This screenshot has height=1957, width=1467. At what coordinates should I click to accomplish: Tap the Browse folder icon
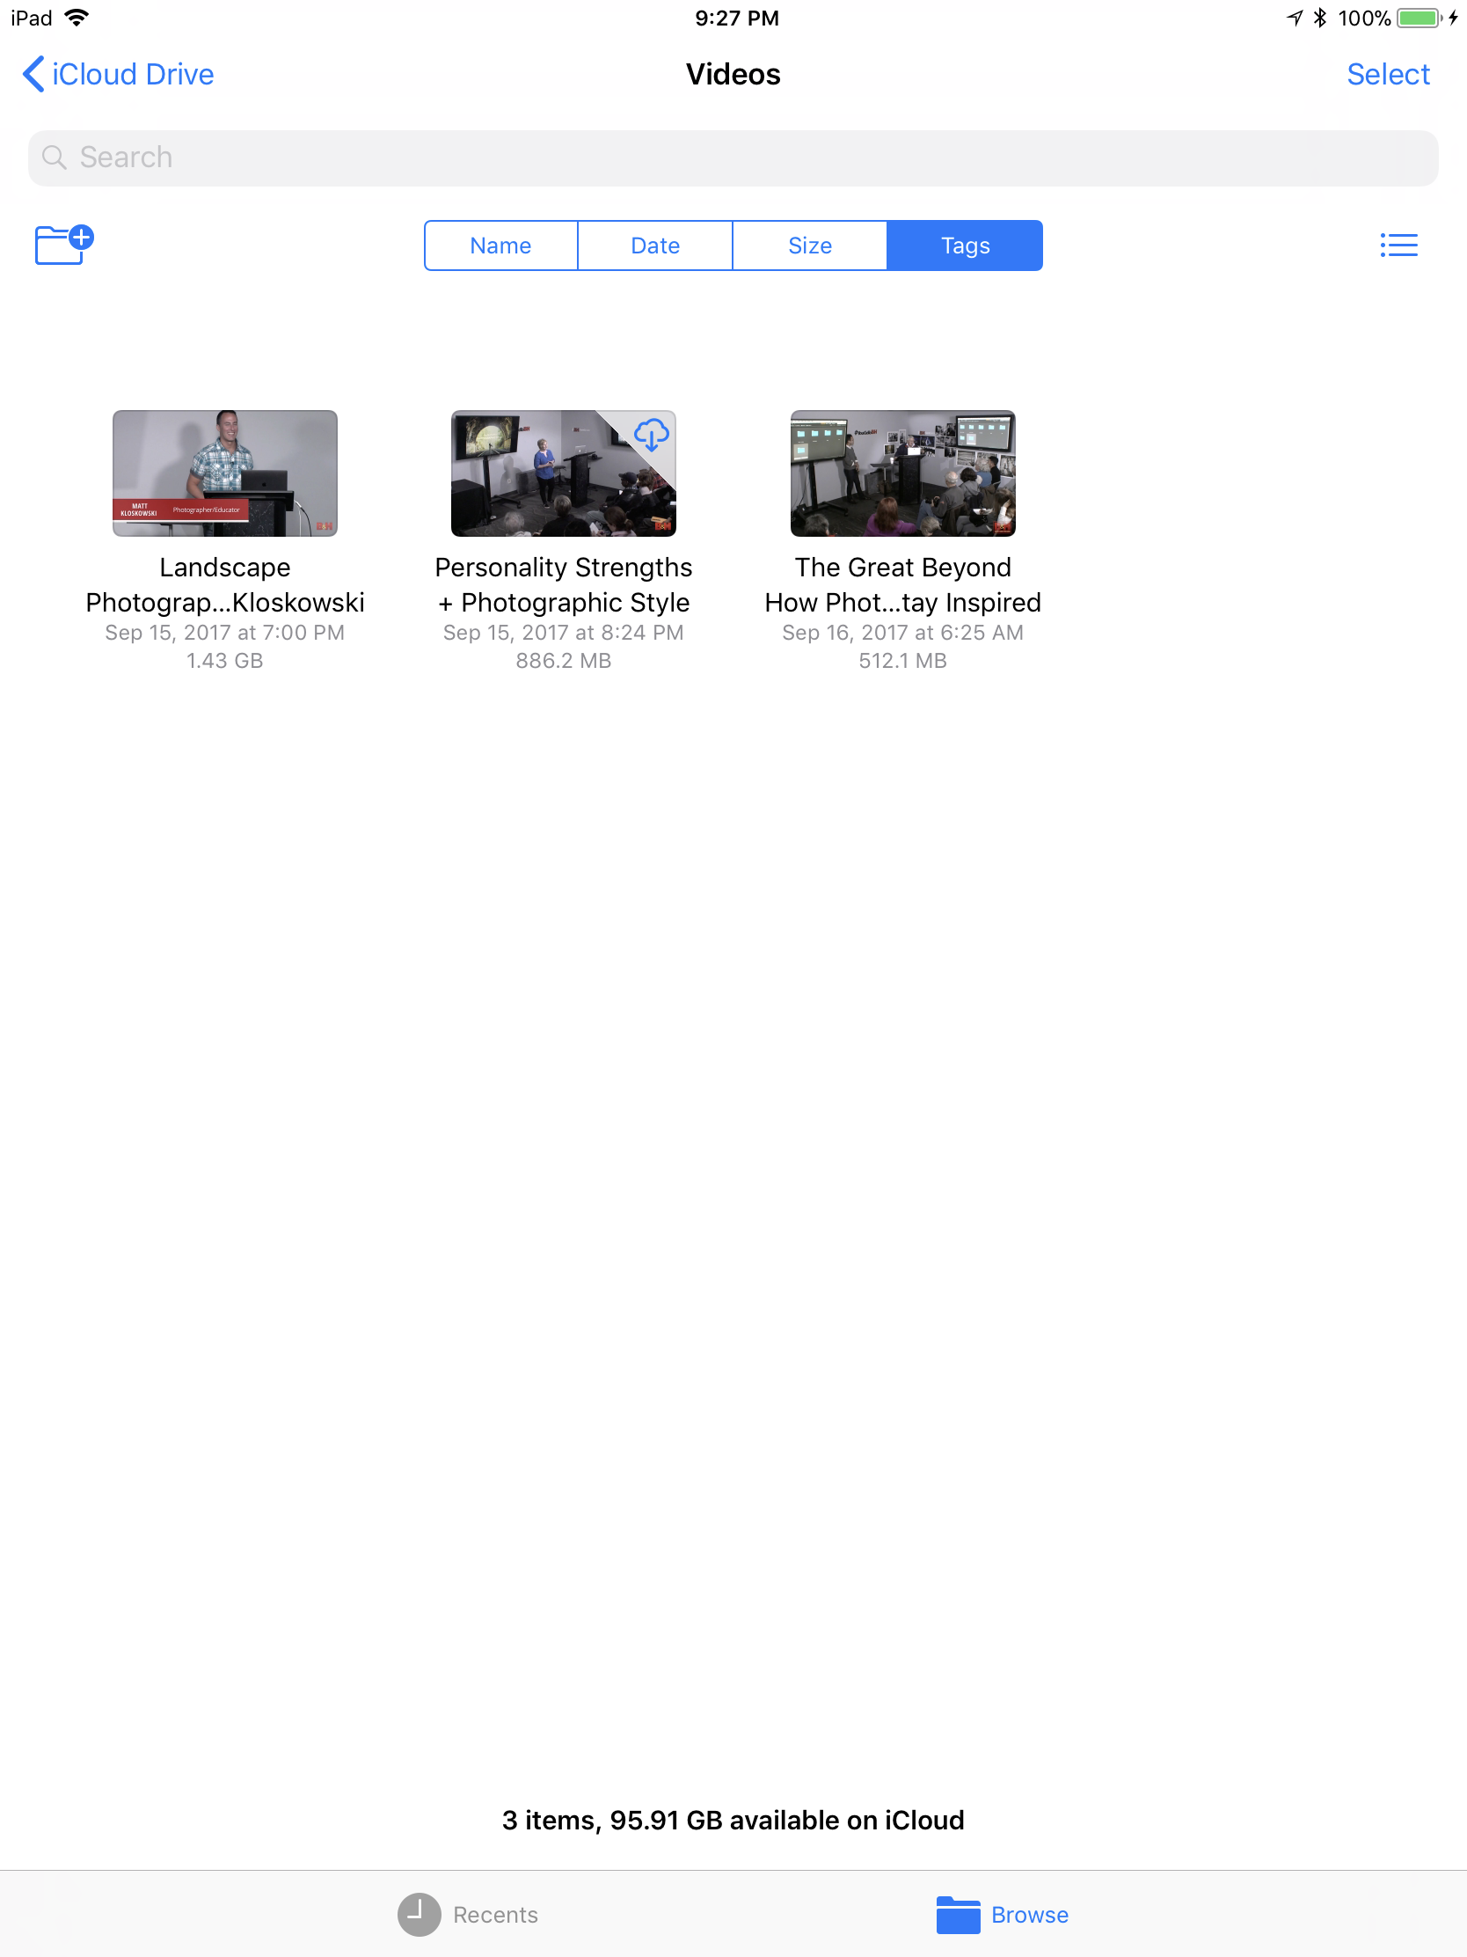coord(958,1915)
